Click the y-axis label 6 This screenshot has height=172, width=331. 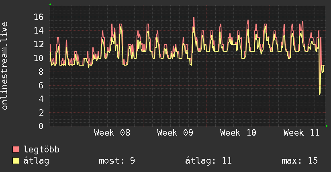coord(41,85)
